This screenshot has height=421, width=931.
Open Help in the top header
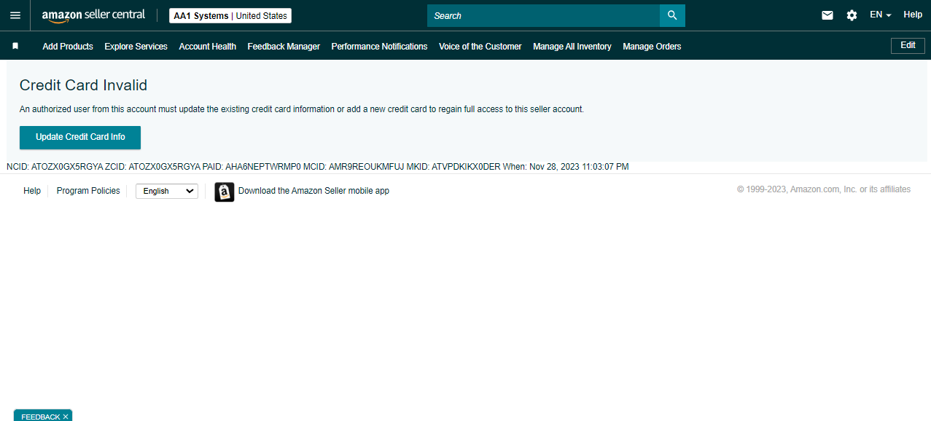click(913, 15)
